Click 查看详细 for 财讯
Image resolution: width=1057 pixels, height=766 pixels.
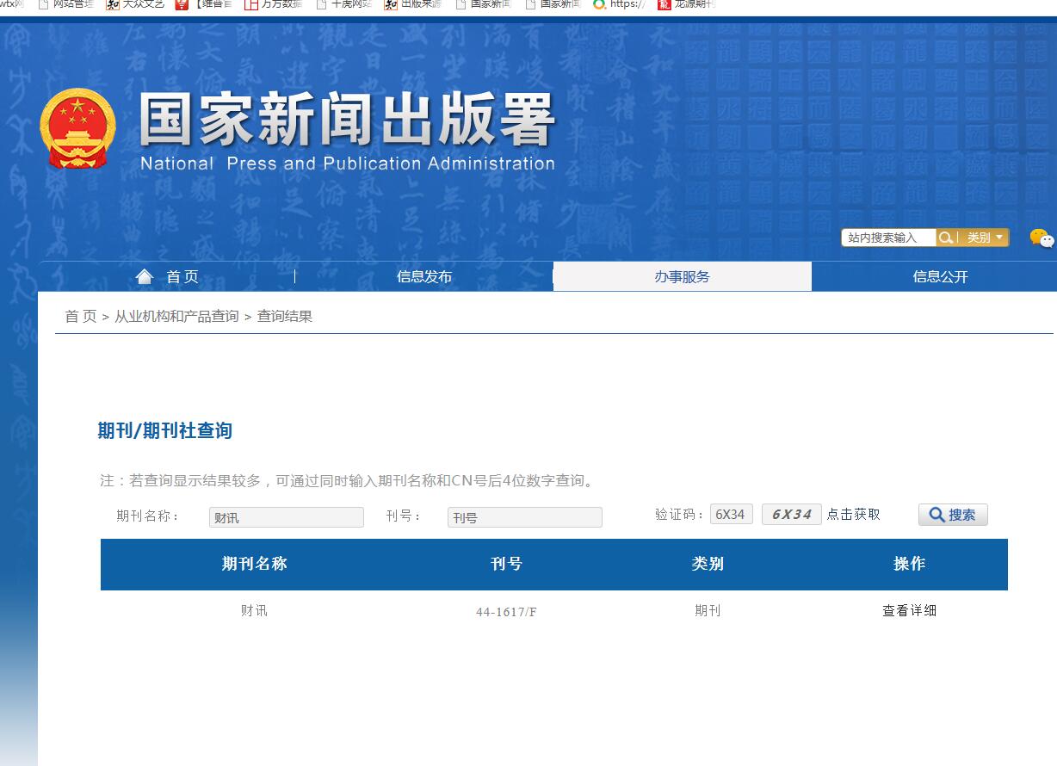pyautogui.click(x=909, y=610)
